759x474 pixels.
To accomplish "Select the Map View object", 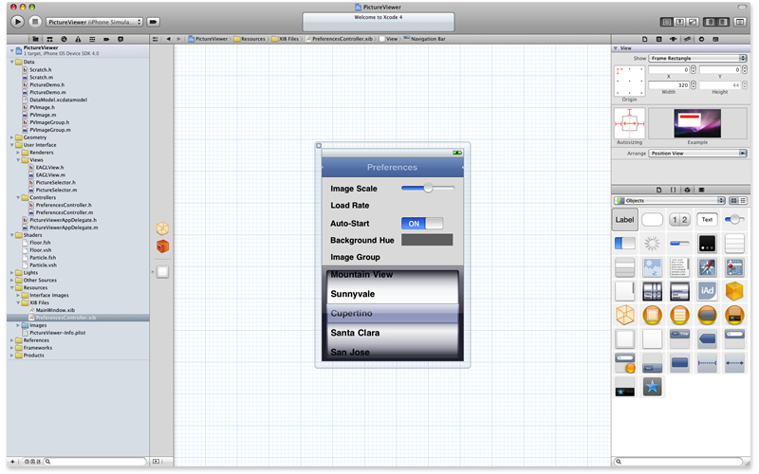I will point(734,267).
